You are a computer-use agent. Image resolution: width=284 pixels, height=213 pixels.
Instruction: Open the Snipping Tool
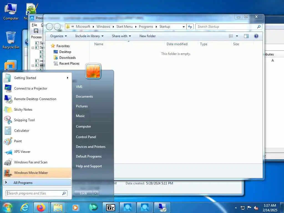(37, 120)
